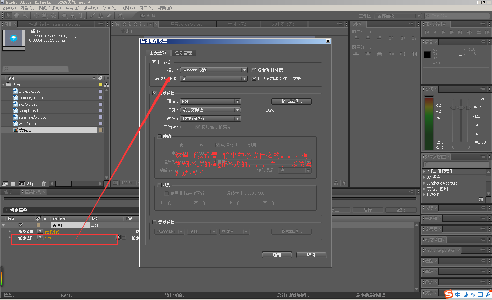The image size is (492, 300).
Task: Select the Ellipse shape tool
Action: (64, 15)
